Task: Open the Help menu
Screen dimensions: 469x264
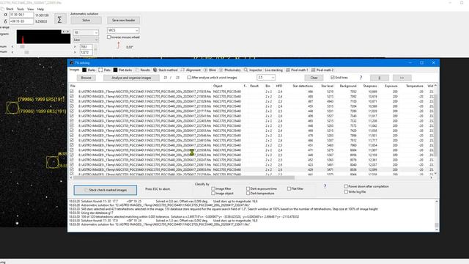Action: pos(40,10)
